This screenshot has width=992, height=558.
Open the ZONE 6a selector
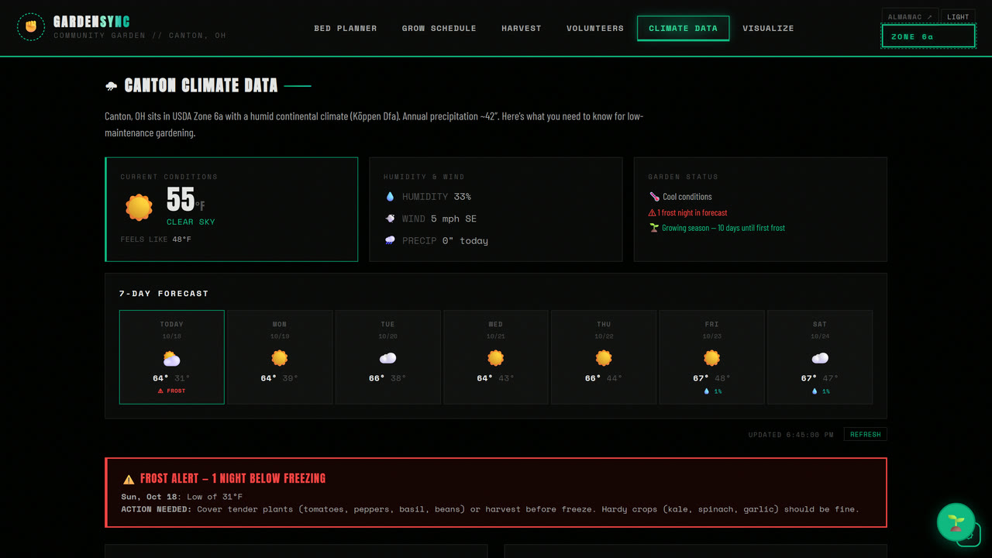pyautogui.click(x=928, y=36)
